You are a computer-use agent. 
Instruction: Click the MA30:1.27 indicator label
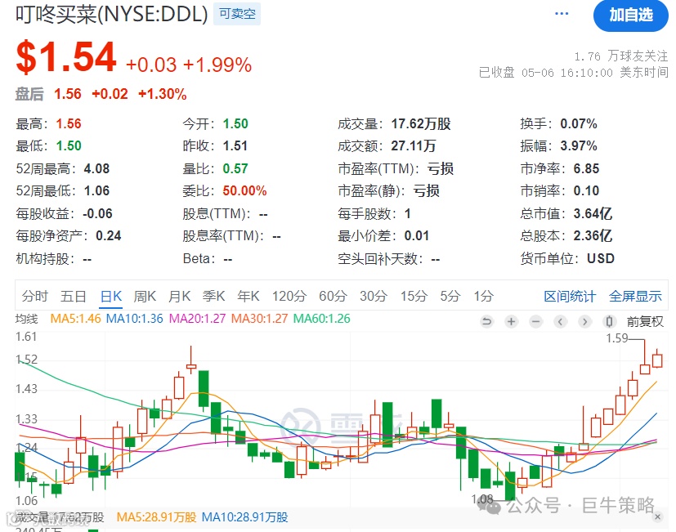point(260,319)
